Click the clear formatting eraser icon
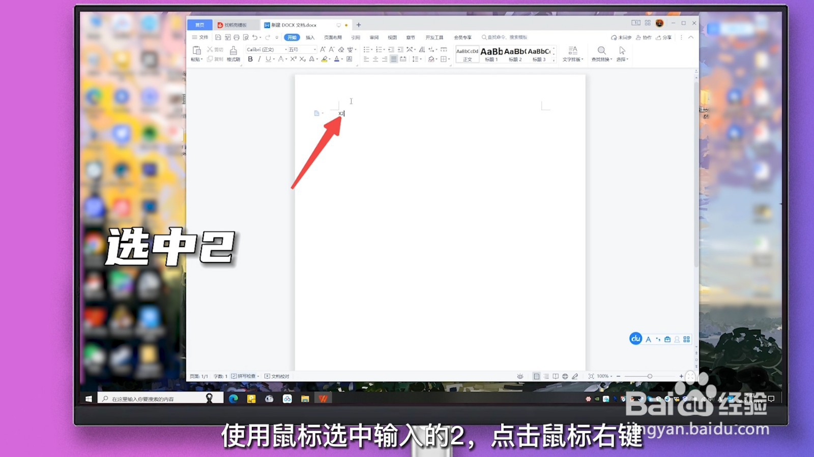 341,50
